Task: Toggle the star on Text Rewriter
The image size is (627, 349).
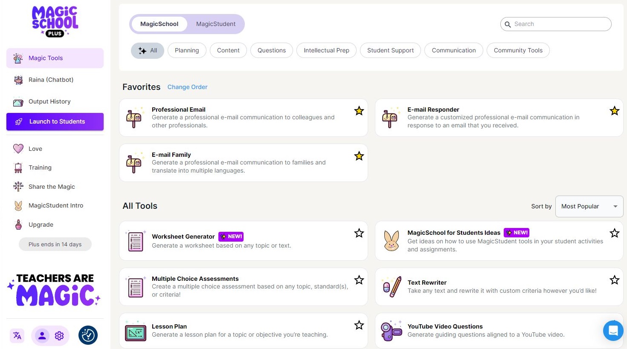Action: click(614, 280)
